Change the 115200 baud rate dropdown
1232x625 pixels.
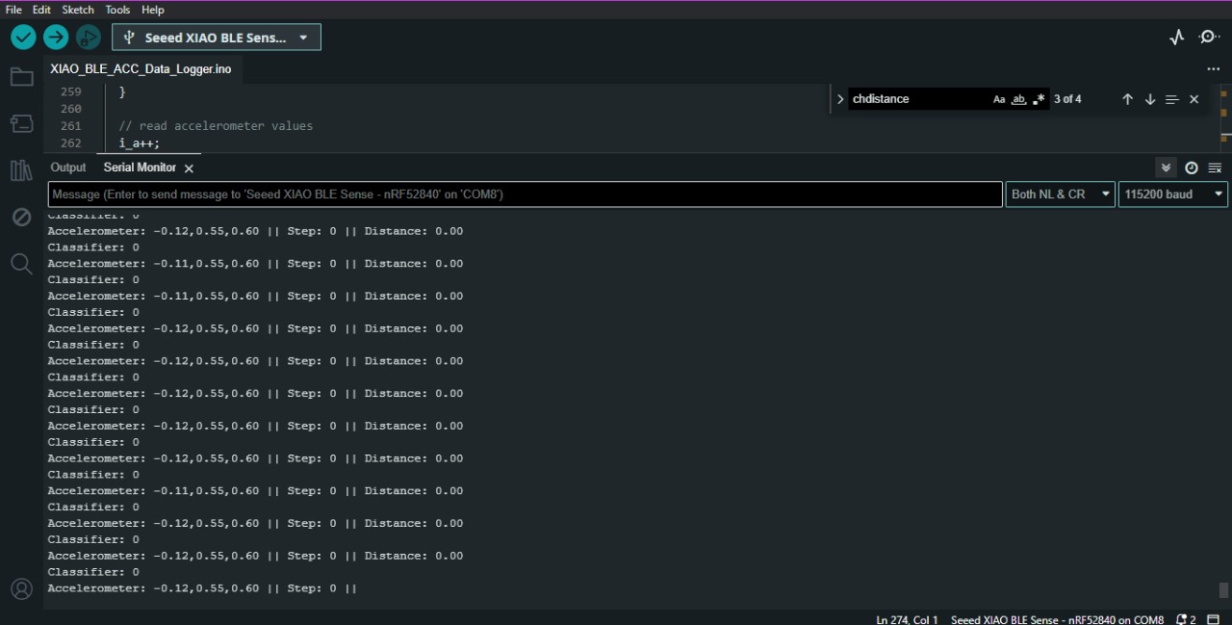pos(1172,194)
